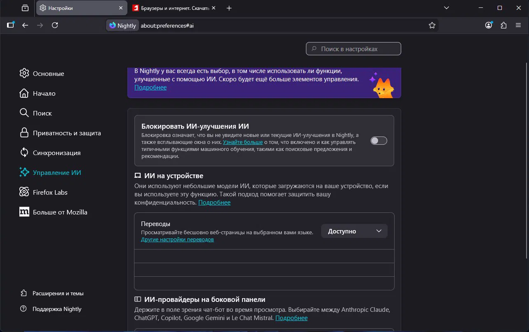Go back with the back arrow

click(x=25, y=25)
